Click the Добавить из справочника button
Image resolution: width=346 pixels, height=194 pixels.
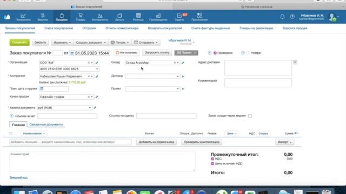pos(156,142)
